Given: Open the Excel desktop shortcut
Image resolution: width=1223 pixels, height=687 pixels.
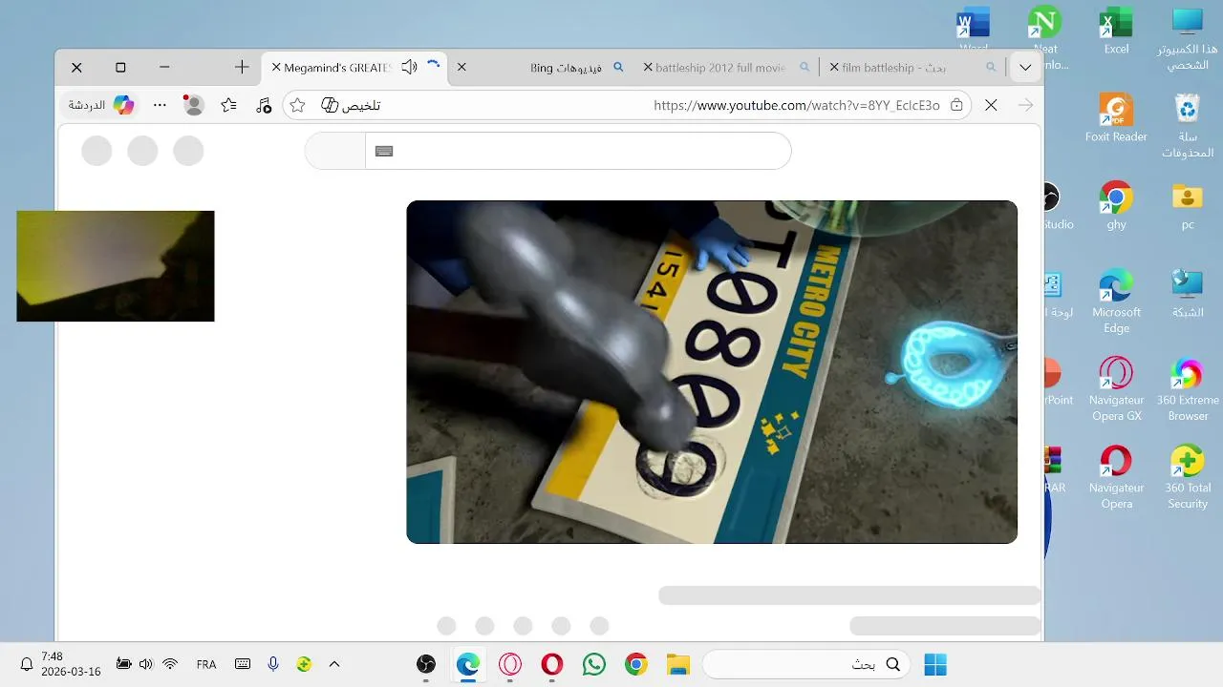Looking at the screenshot, I should coord(1116,31).
